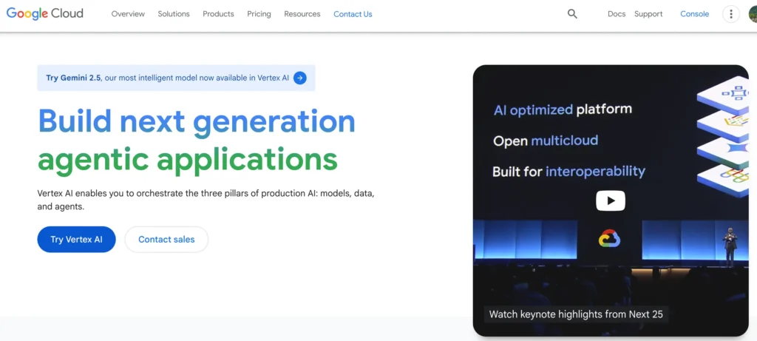Click the Google Cloud logo in header
757x341 pixels.
tap(45, 13)
